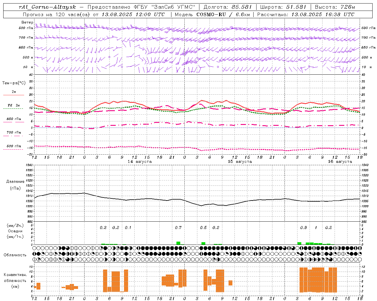Screen dimensions: 377x301
Task: Click the 0.1 precipitation amount
Action: [128, 228]
